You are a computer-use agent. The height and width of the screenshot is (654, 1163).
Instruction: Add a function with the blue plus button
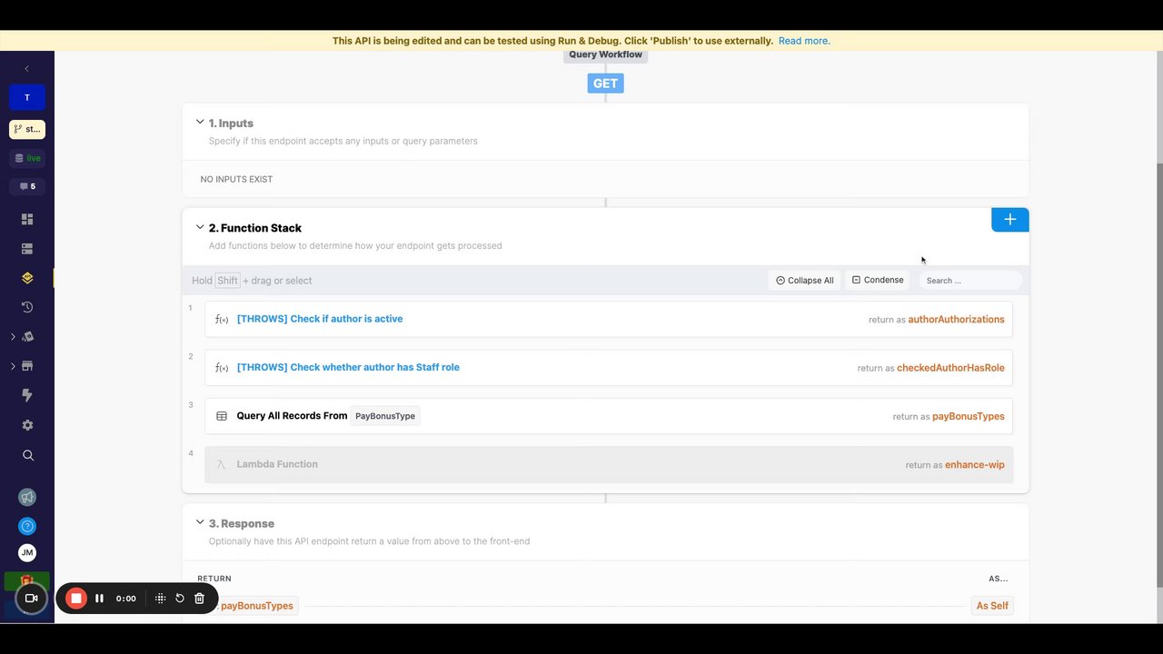pyautogui.click(x=1010, y=220)
